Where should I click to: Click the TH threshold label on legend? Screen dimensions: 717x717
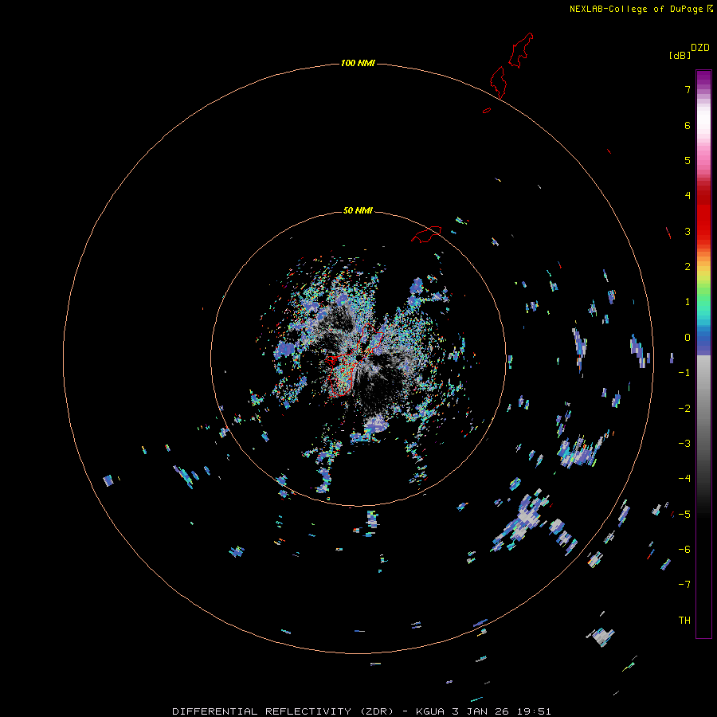click(684, 621)
